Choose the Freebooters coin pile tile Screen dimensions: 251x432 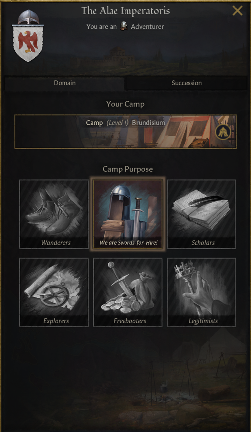tap(127, 292)
